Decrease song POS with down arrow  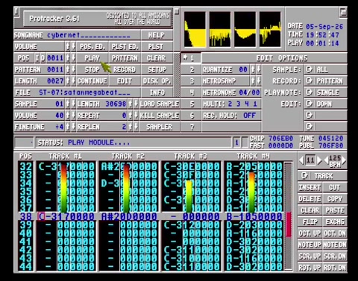(x=73, y=58)
